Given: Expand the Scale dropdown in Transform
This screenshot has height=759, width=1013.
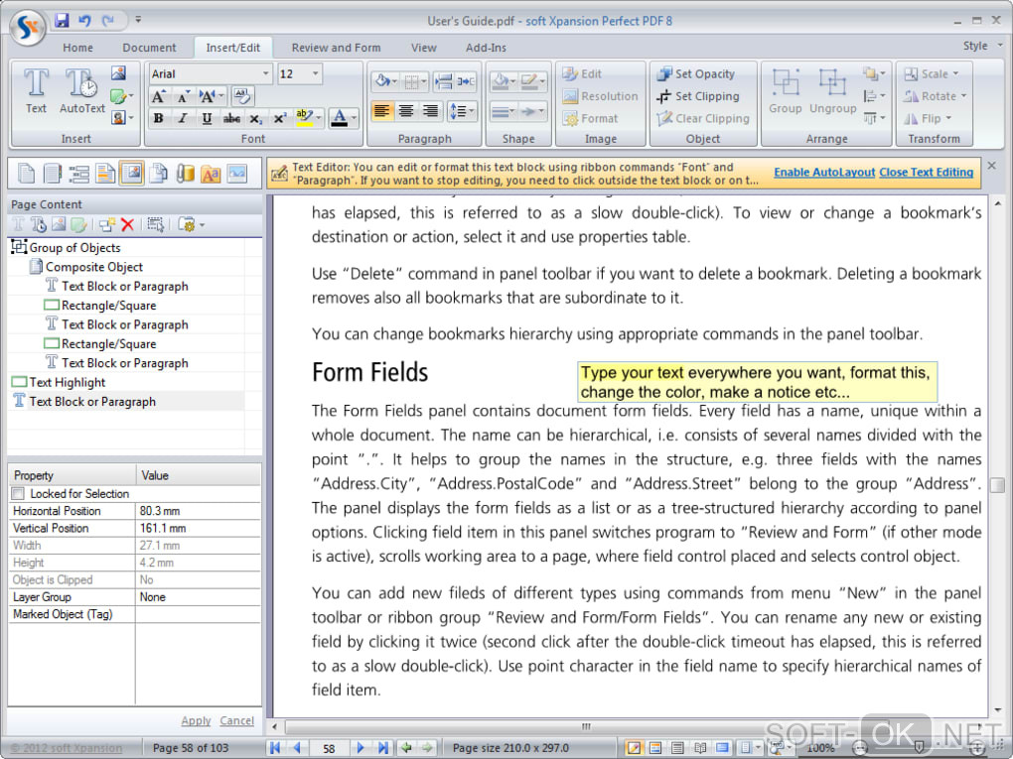Looking at the screenshot, I should (932, 73).
